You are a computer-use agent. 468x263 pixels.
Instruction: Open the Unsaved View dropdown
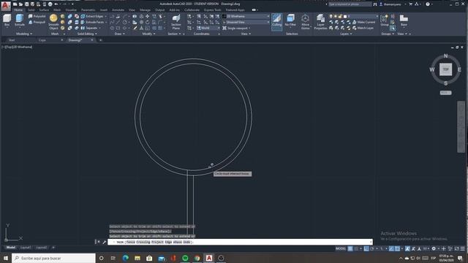tap(246, 22)
